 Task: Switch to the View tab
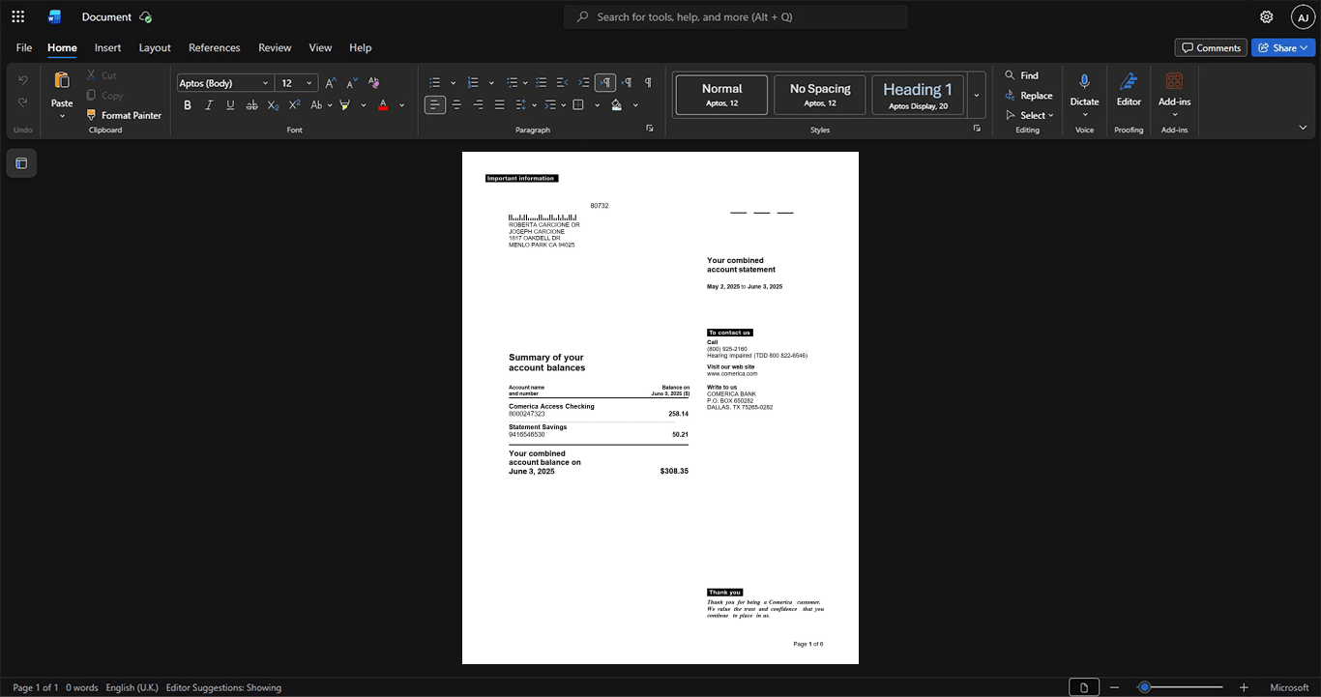pyautogui.click(x=320, y=47)
